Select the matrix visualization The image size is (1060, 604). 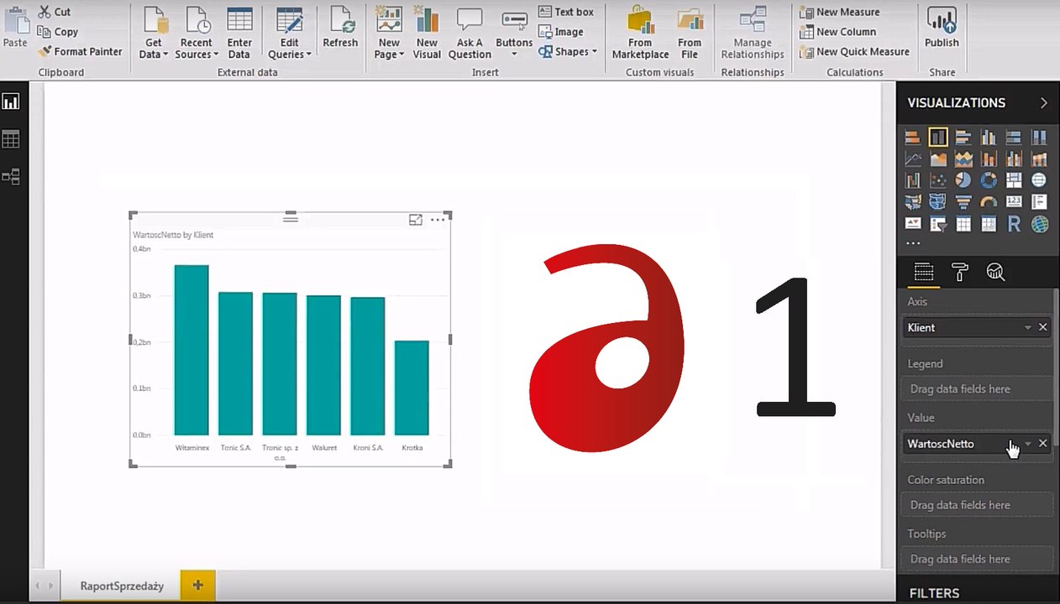pos(989,224)
